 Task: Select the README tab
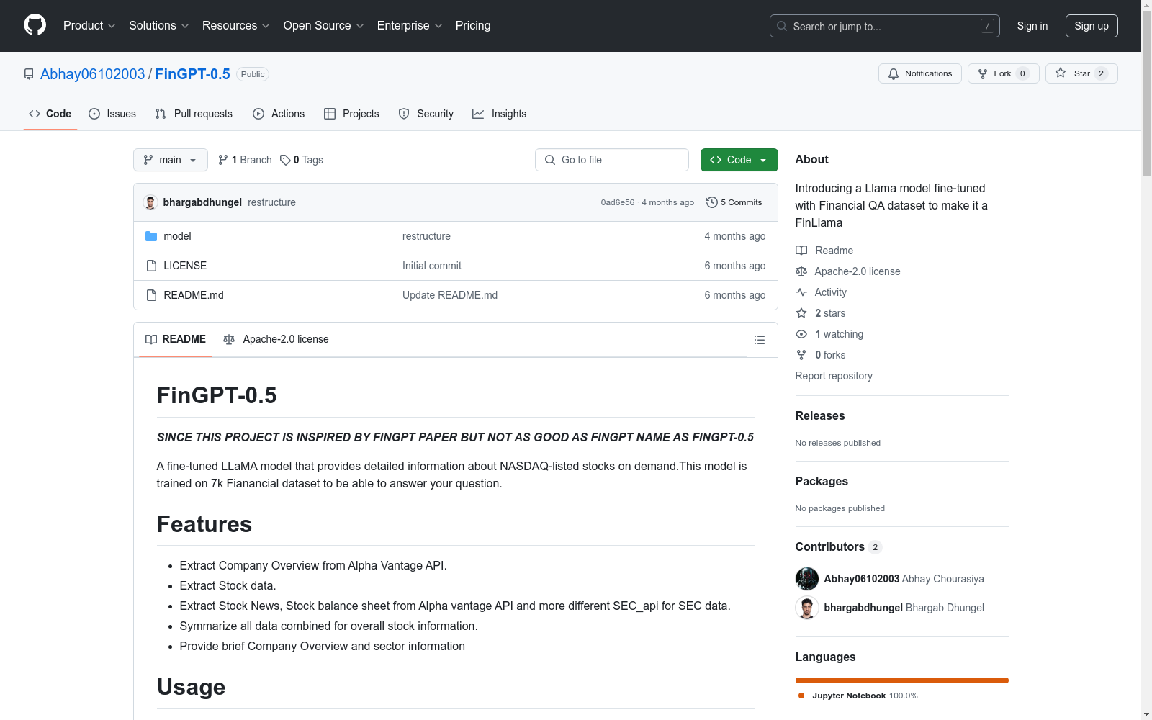tap(176, 339)
